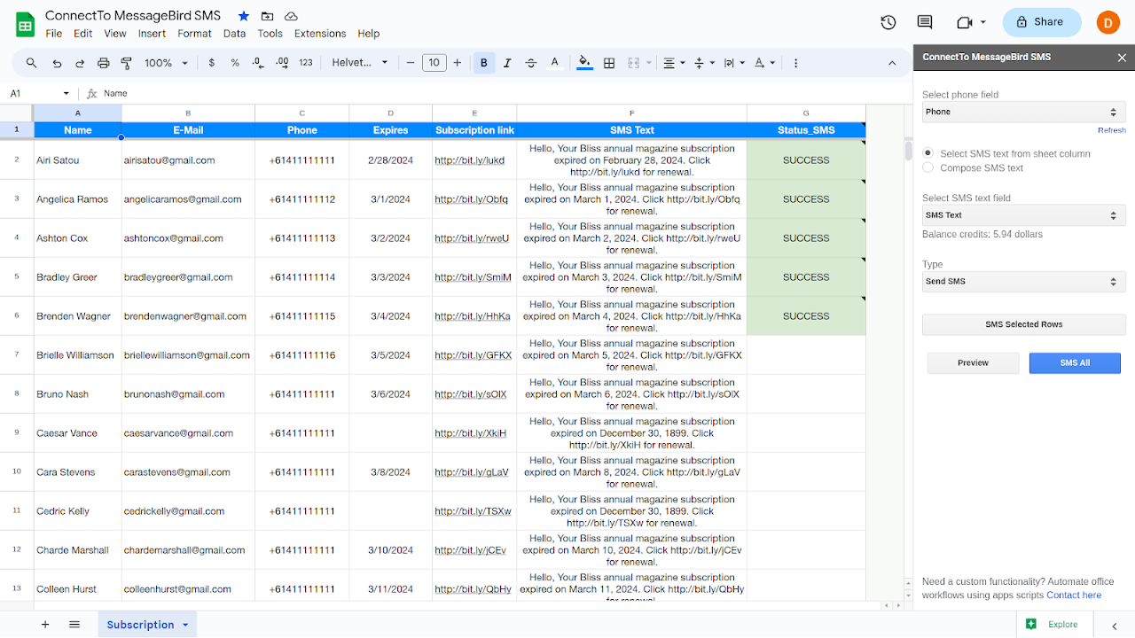Click the merge cells icon

[x=633, y=63]
